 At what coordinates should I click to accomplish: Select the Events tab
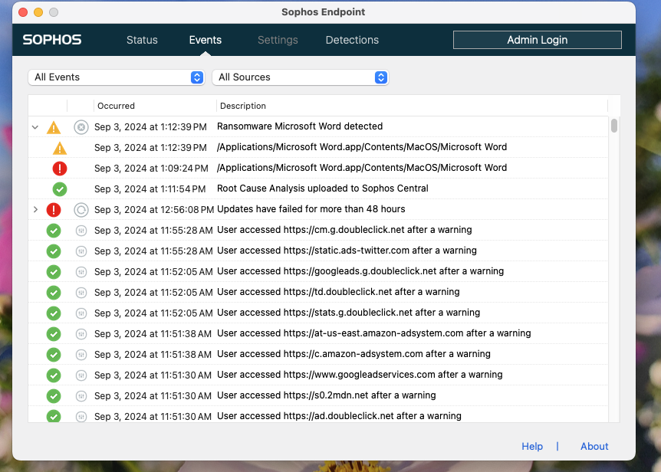(206, 40)
